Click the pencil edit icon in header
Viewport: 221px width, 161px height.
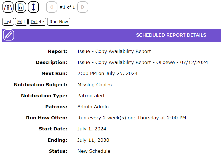(9, 35)
